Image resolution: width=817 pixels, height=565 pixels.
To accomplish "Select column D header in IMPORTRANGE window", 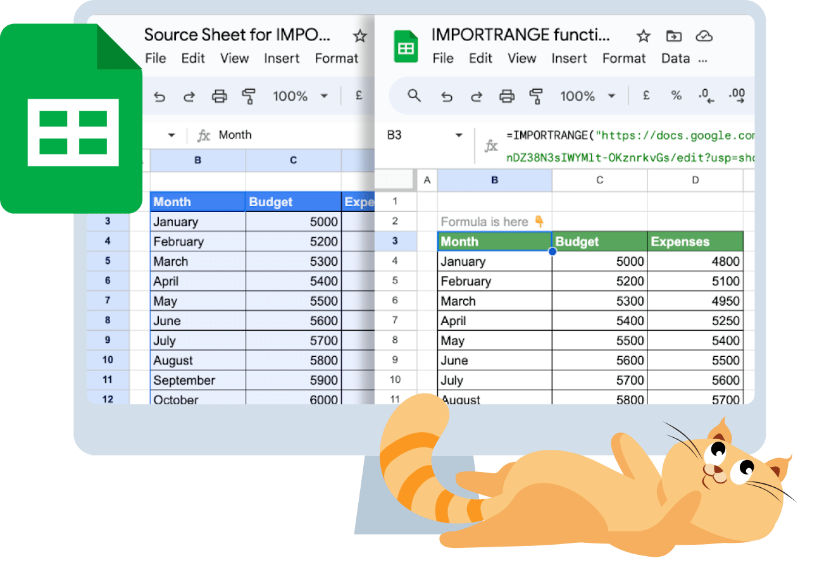I will pos(695,180).
